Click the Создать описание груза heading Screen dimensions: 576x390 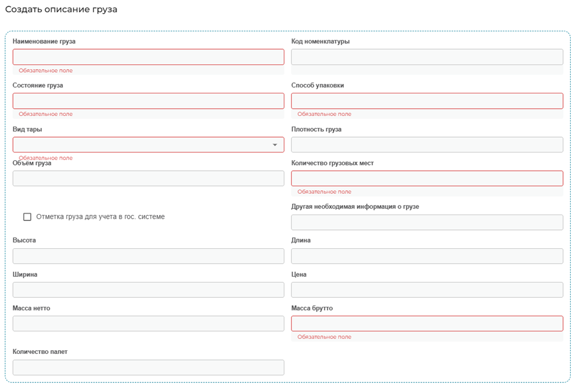[61, 9]
